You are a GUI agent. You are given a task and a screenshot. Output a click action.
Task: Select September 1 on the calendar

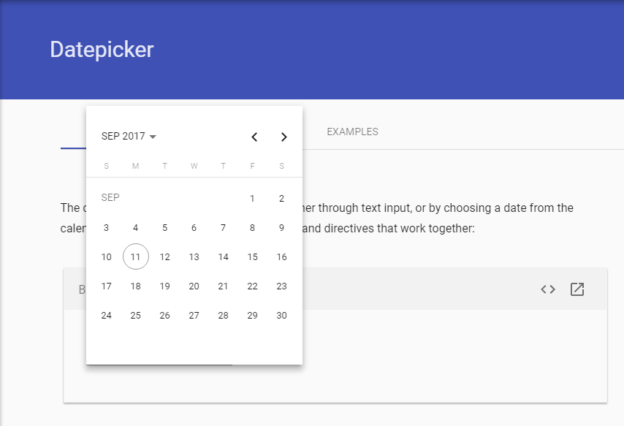pyautogui.click(x=252, y=198)
